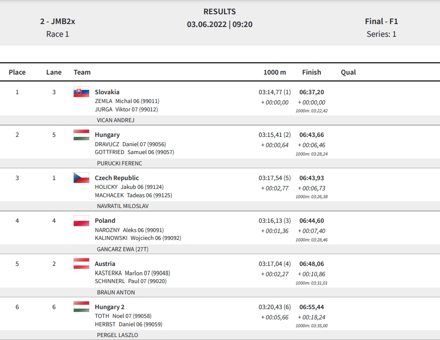Click the 2 - JMB2x race title
Image resolution: width=440 pixels, height=340 pixels.
pos(57,21)
